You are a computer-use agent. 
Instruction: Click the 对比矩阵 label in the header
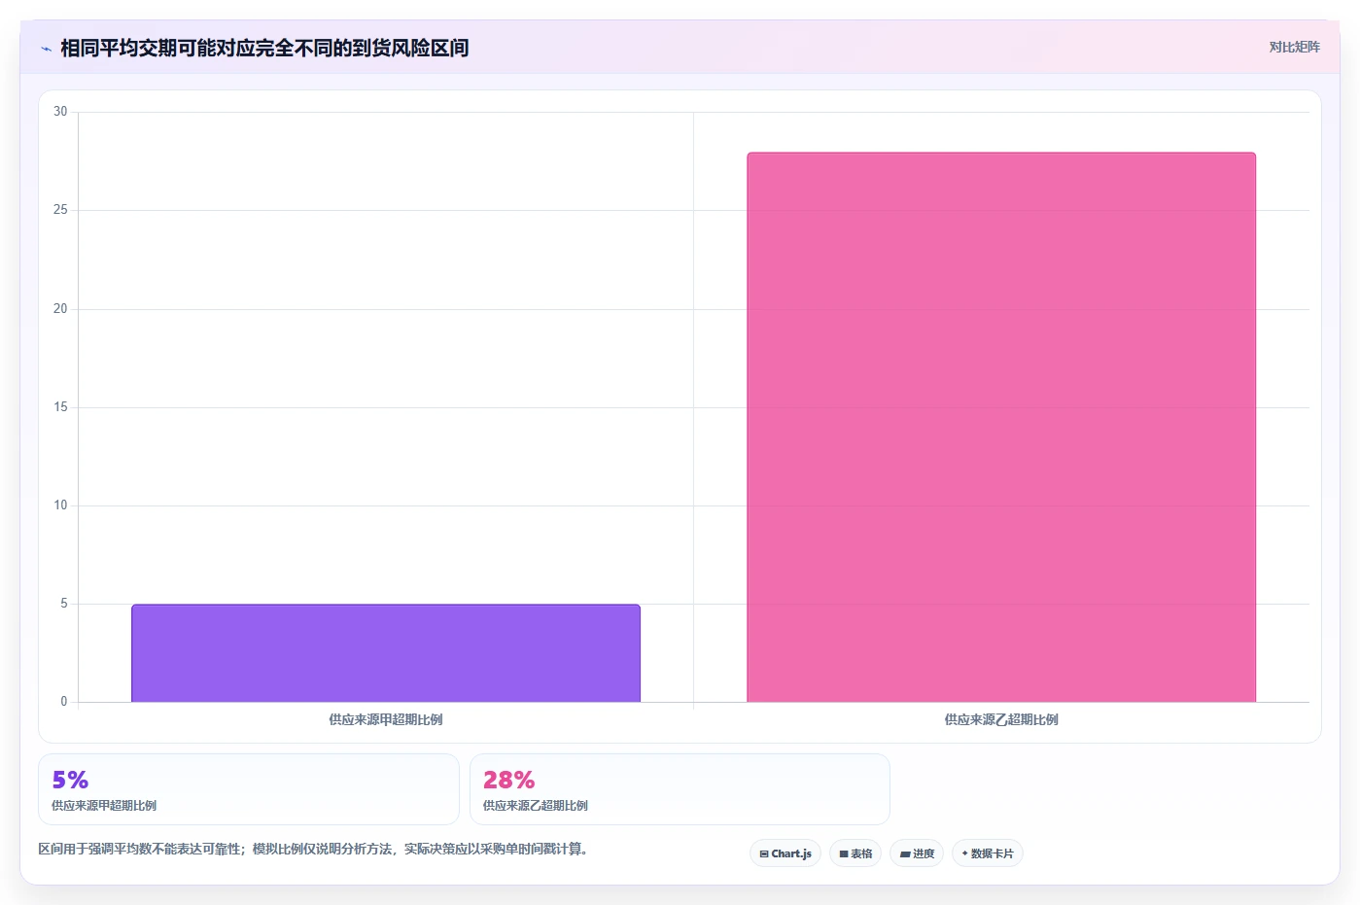pos(1294,47)
